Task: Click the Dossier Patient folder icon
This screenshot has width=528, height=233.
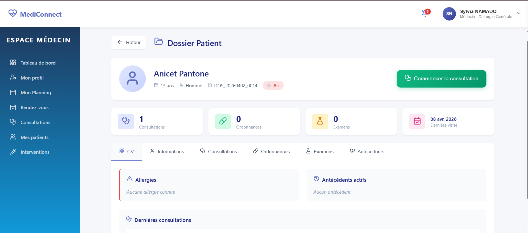Action: [159, 42]
